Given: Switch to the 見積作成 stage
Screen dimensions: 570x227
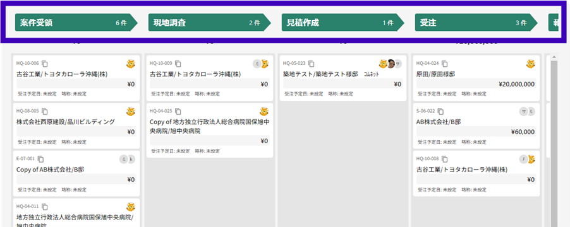Looking at the screenshot, I should pyautogui.click(x=343, y=23).
